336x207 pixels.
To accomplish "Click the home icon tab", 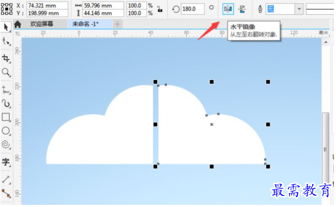I will point(17,24).
